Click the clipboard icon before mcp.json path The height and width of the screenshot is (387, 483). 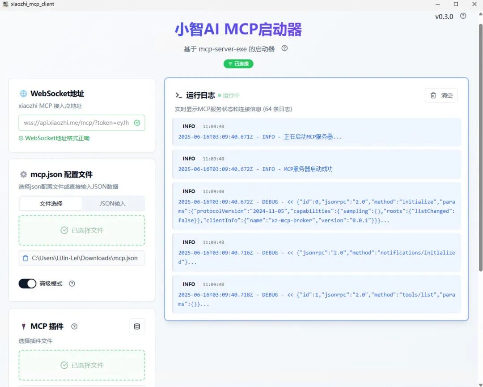25,258
